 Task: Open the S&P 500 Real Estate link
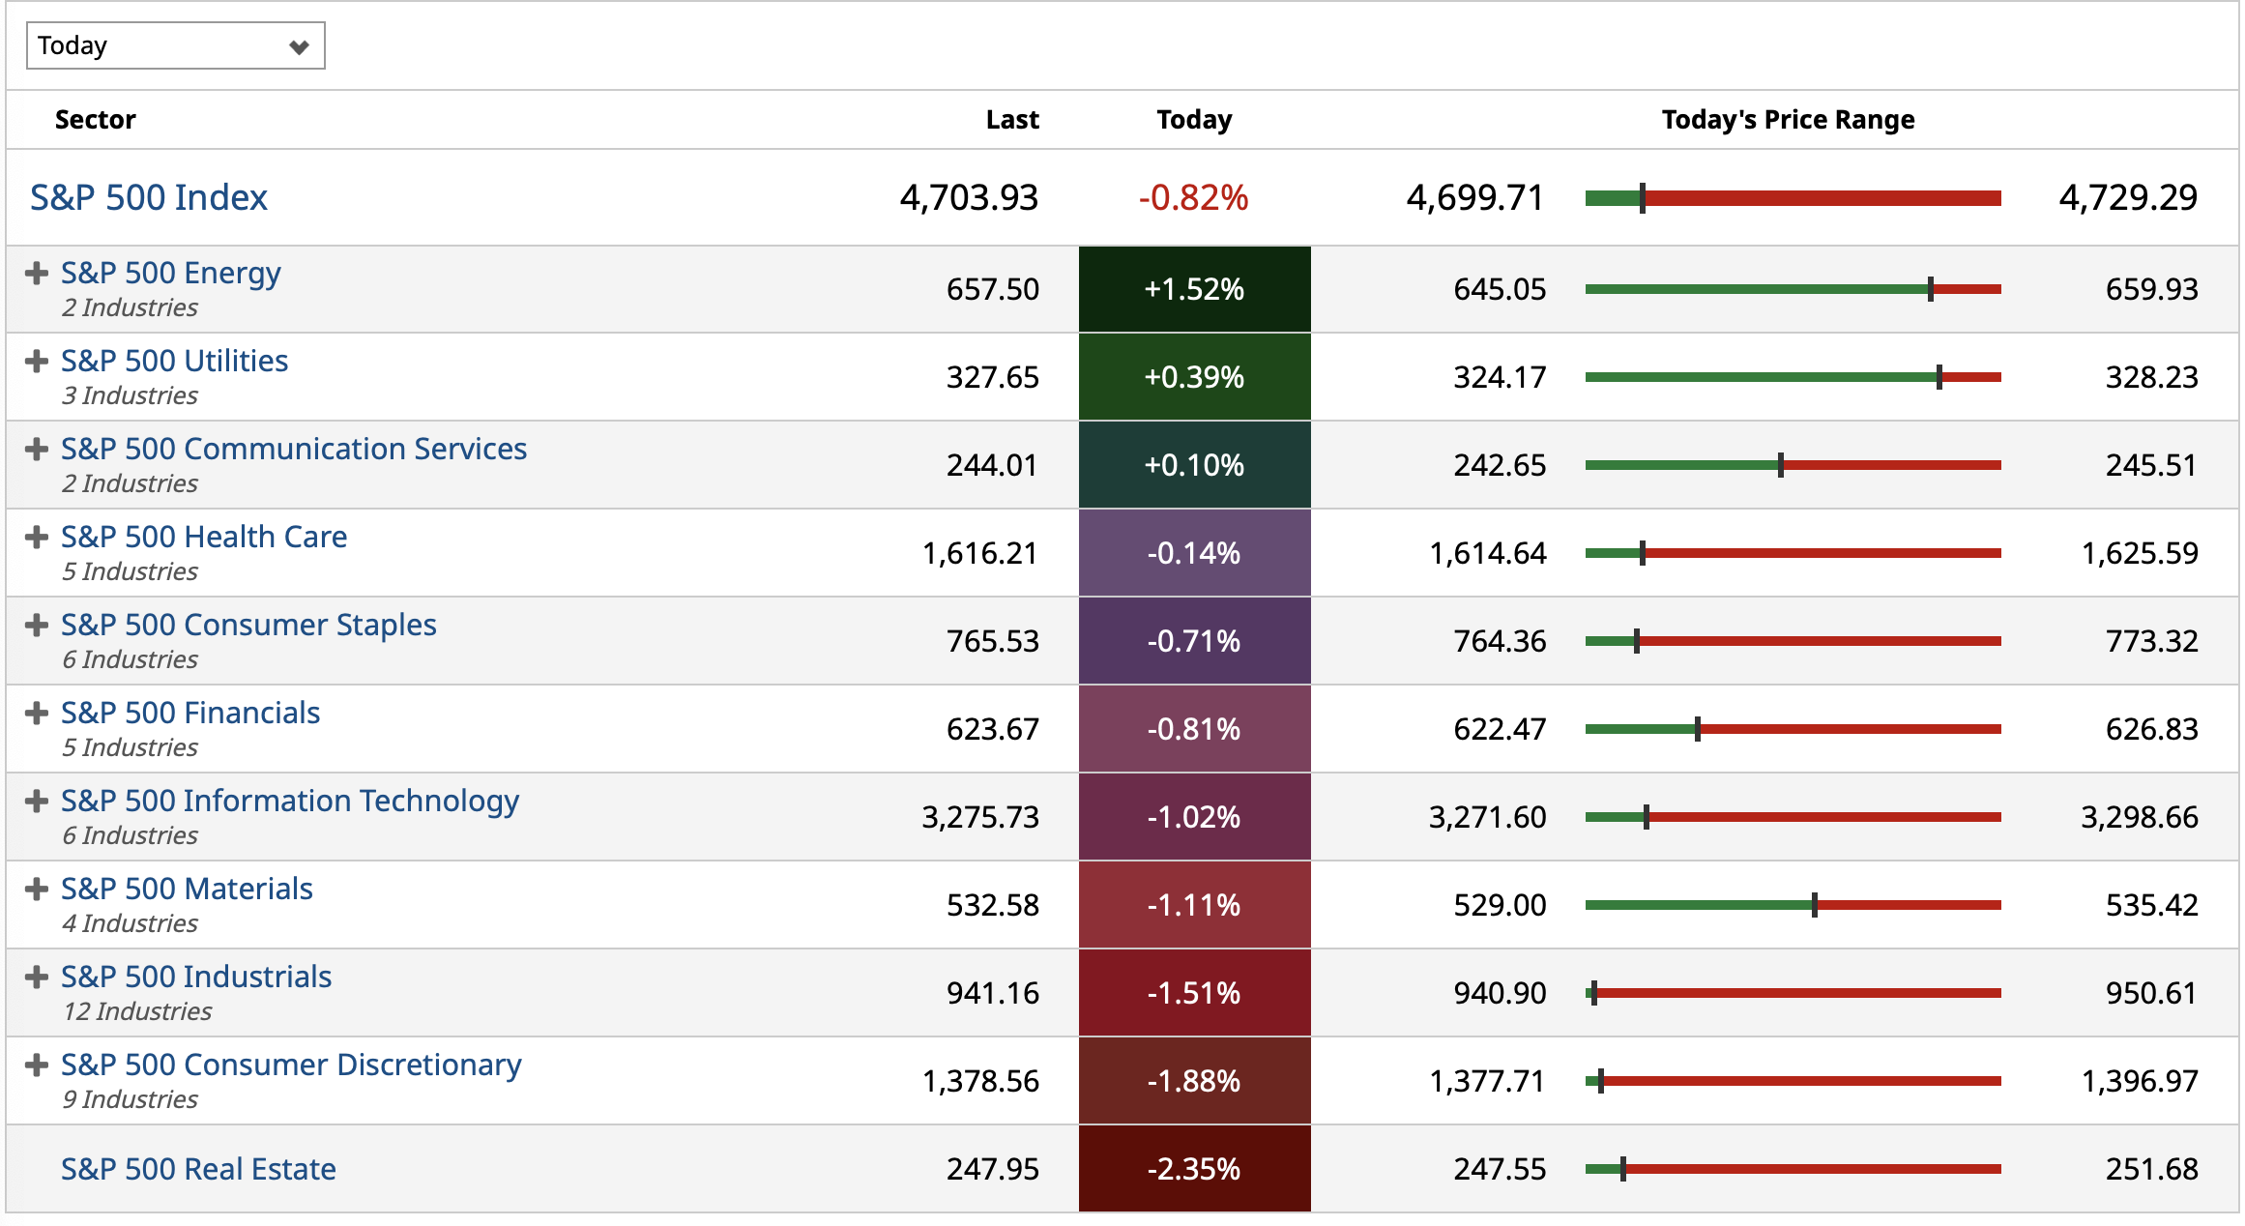(198, 1169)
